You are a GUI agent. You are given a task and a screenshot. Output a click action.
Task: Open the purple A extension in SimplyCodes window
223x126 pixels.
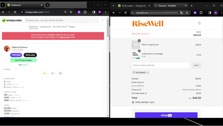tap(79, 12)
